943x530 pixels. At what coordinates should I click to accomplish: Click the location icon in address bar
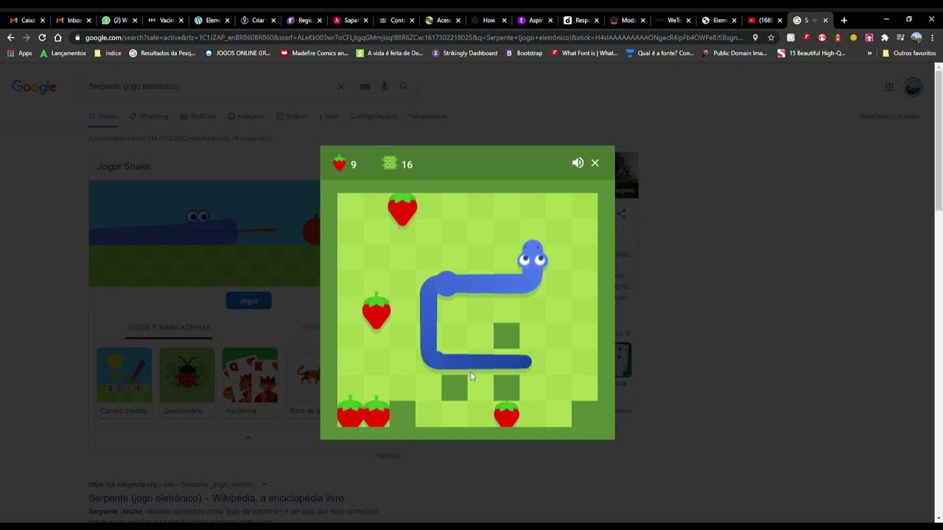(755, 38)
